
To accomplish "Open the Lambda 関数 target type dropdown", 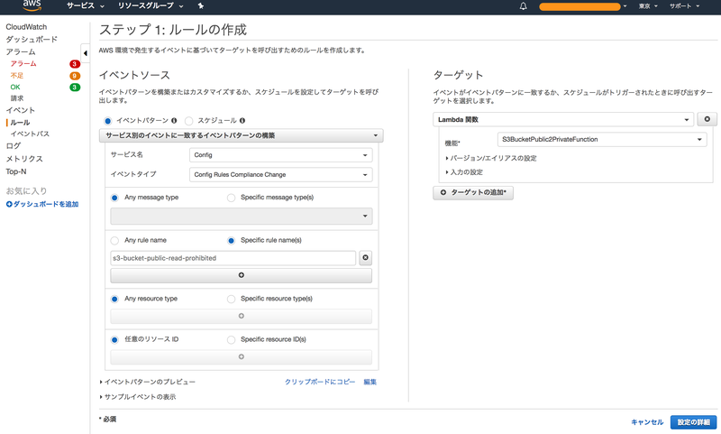I will [x=562, y=120].
